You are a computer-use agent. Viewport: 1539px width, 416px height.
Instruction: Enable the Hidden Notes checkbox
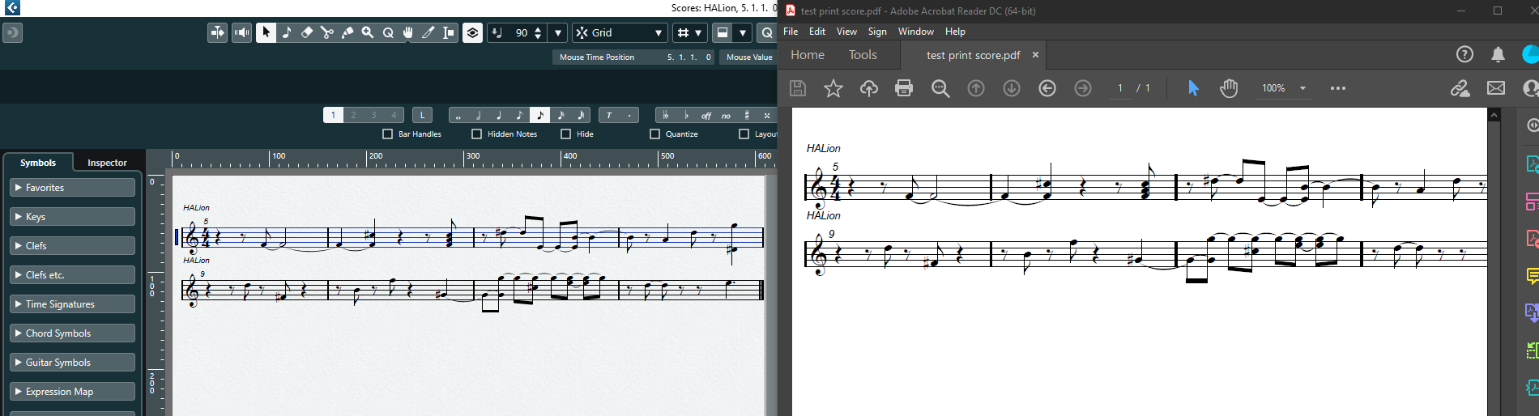tap(476, 134)
